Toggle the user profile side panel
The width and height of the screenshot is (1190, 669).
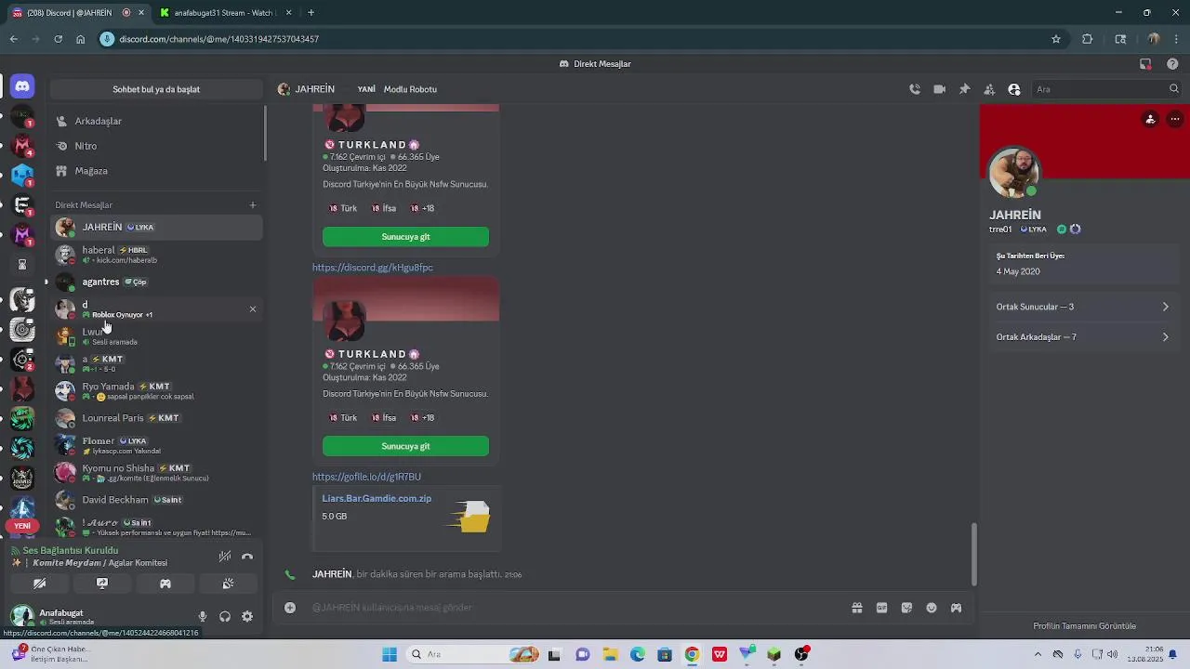coord(1014,89)
